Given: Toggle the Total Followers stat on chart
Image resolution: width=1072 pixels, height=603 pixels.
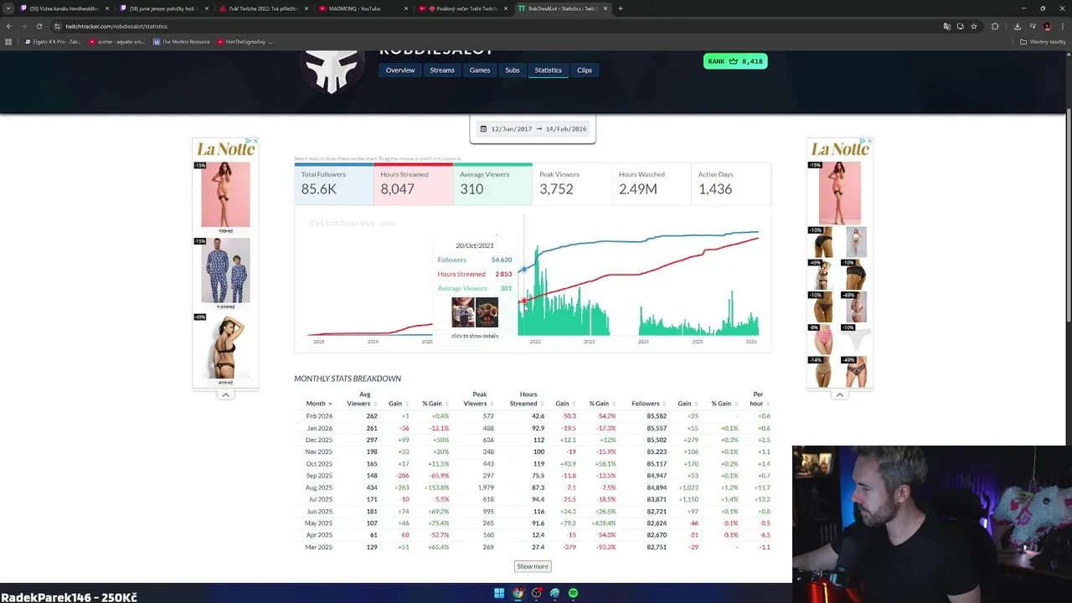Looking at the screenshot, I should pos(334,183).
